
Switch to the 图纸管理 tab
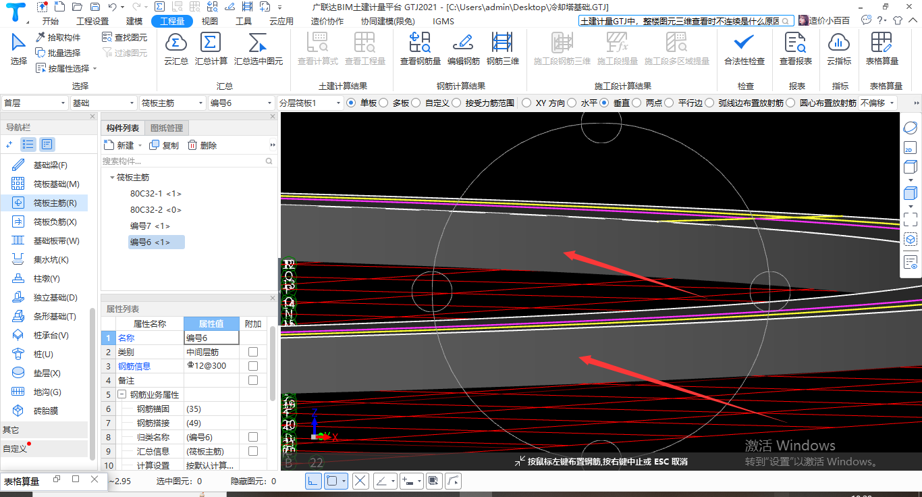pyautogui.click(x=167, y=128)
